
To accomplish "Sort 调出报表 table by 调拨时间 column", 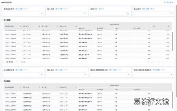I will [76, 87].
